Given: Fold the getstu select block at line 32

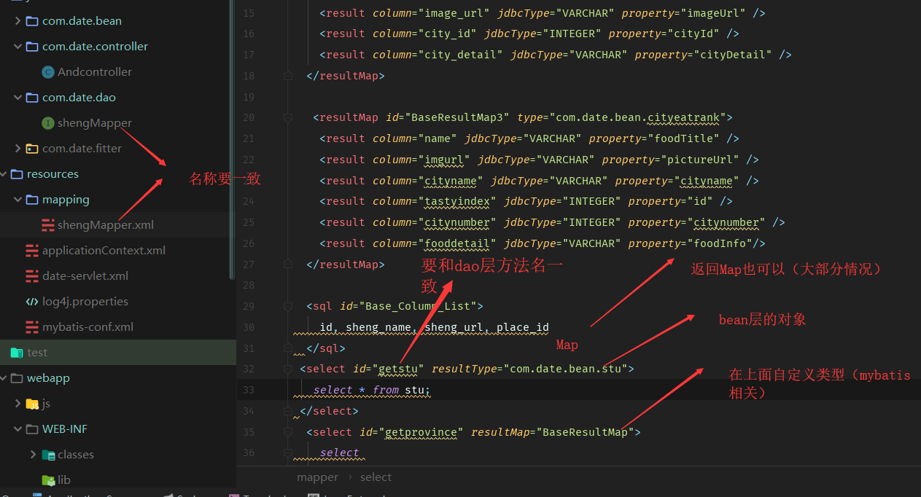Looking at the screenshot, I should [288, 369].
